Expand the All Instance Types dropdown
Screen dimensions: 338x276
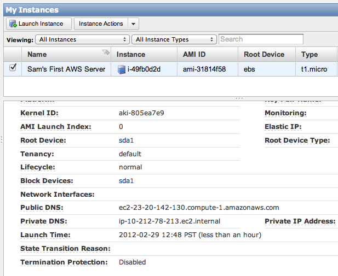[174, 39]
